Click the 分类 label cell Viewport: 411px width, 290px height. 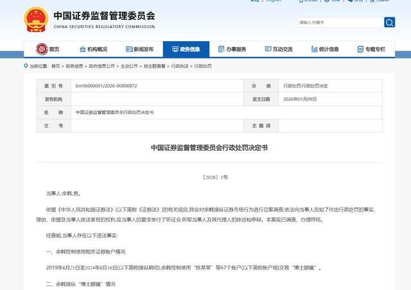pyautogui.click(x=261, y=86)
